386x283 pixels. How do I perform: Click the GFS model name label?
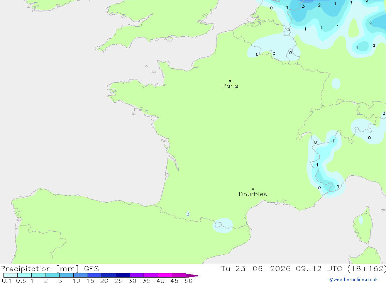coord(91,269)
